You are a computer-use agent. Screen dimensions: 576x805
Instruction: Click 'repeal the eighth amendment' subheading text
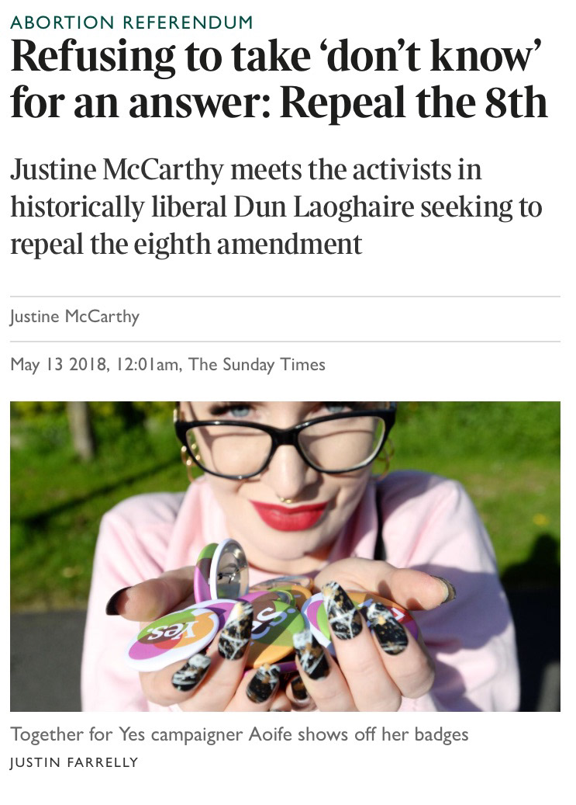pyautogui.click(x=186, y=245)
